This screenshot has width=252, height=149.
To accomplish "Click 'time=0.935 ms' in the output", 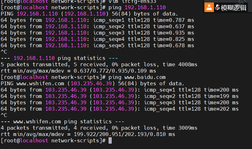I will (174, 33).
